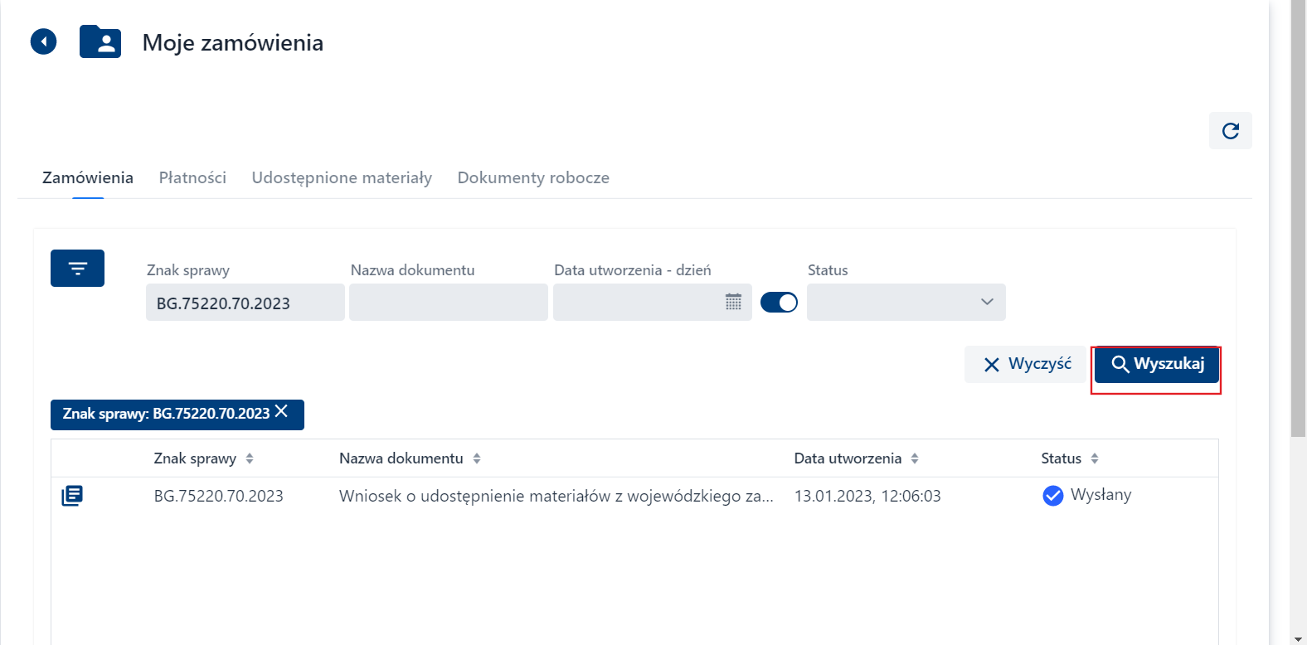
Task: Open the calendar date picker icon
Action: (x=733, y=303)
